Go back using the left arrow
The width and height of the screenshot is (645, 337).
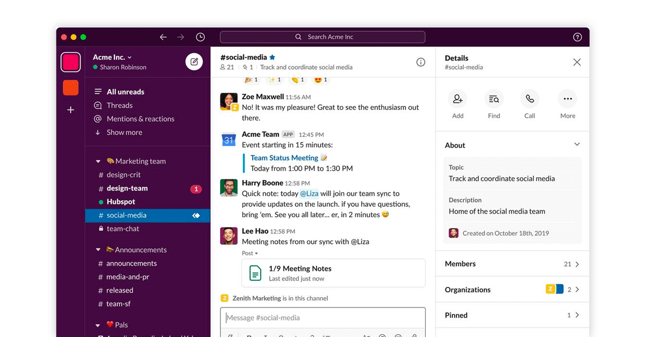click(163, 37)
